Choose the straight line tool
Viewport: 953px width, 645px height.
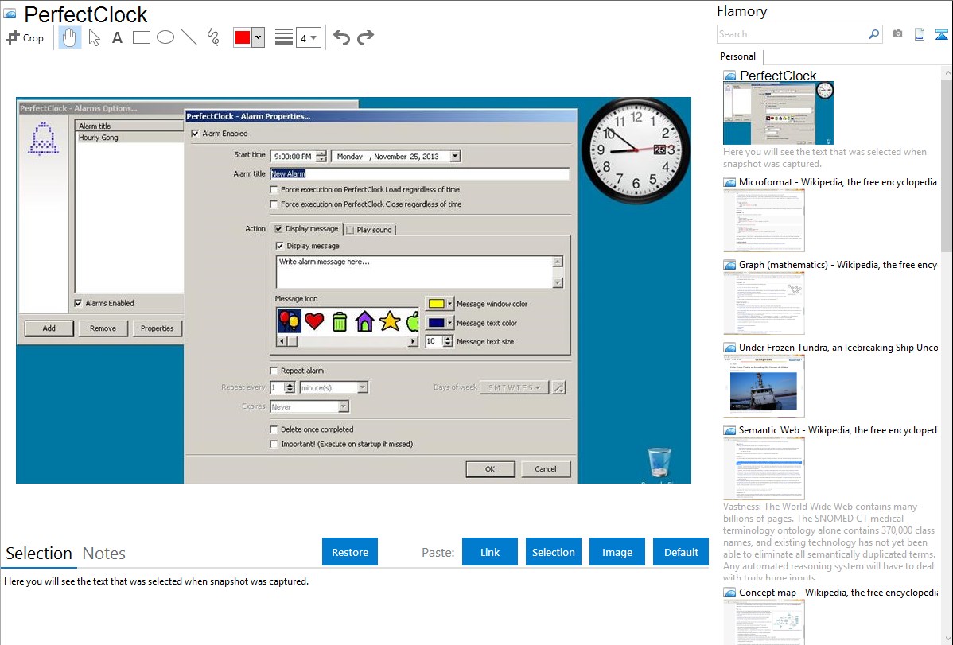(189, 37)
